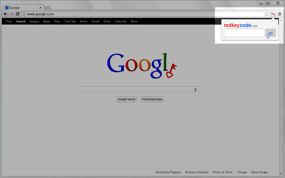Open +You in Google bar
Viewport: 285px width, 178px height.
click(x=8, y=21)
